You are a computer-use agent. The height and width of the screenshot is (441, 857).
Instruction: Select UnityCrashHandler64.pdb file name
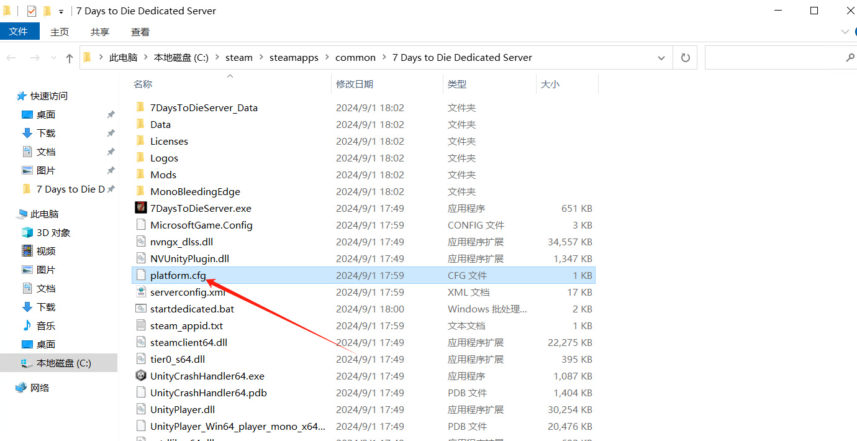point(209,393)
